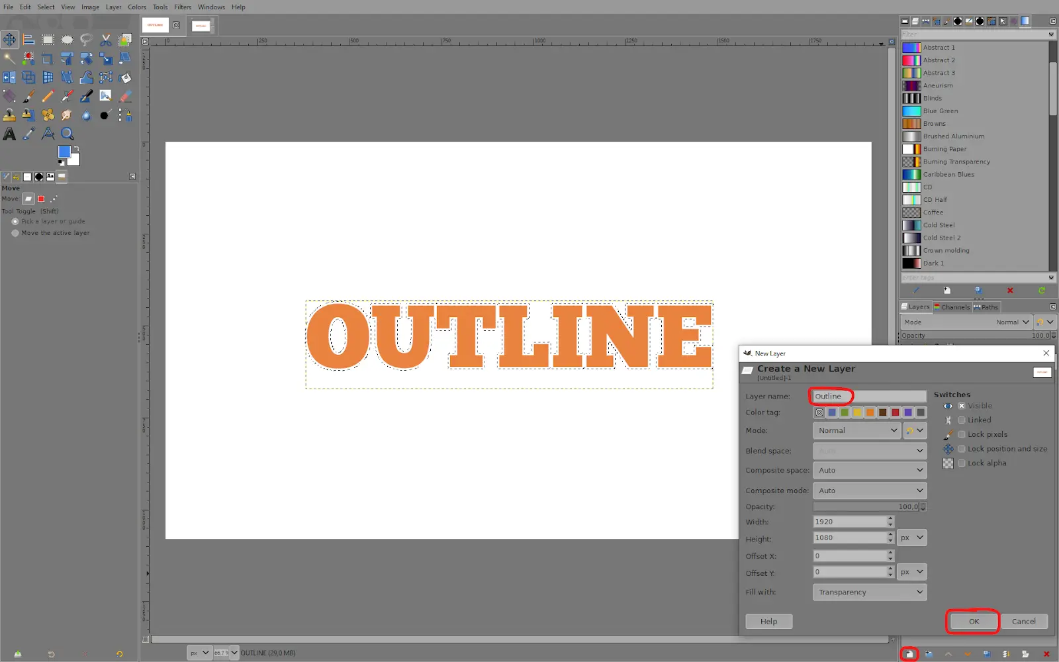1059x662 pixels.
Task: Select the Warp Transform tool
Action: (86, 77)
